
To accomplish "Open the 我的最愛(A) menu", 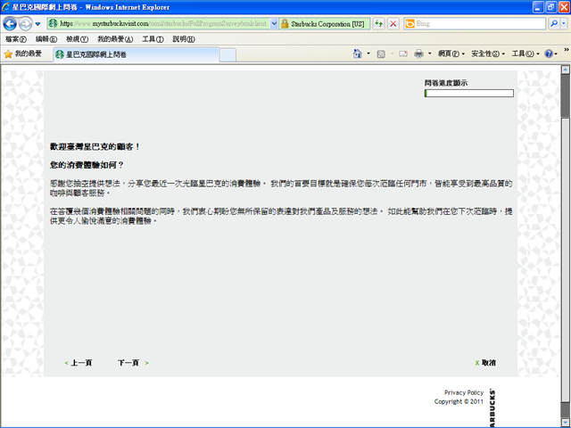I will coord(115,39).
